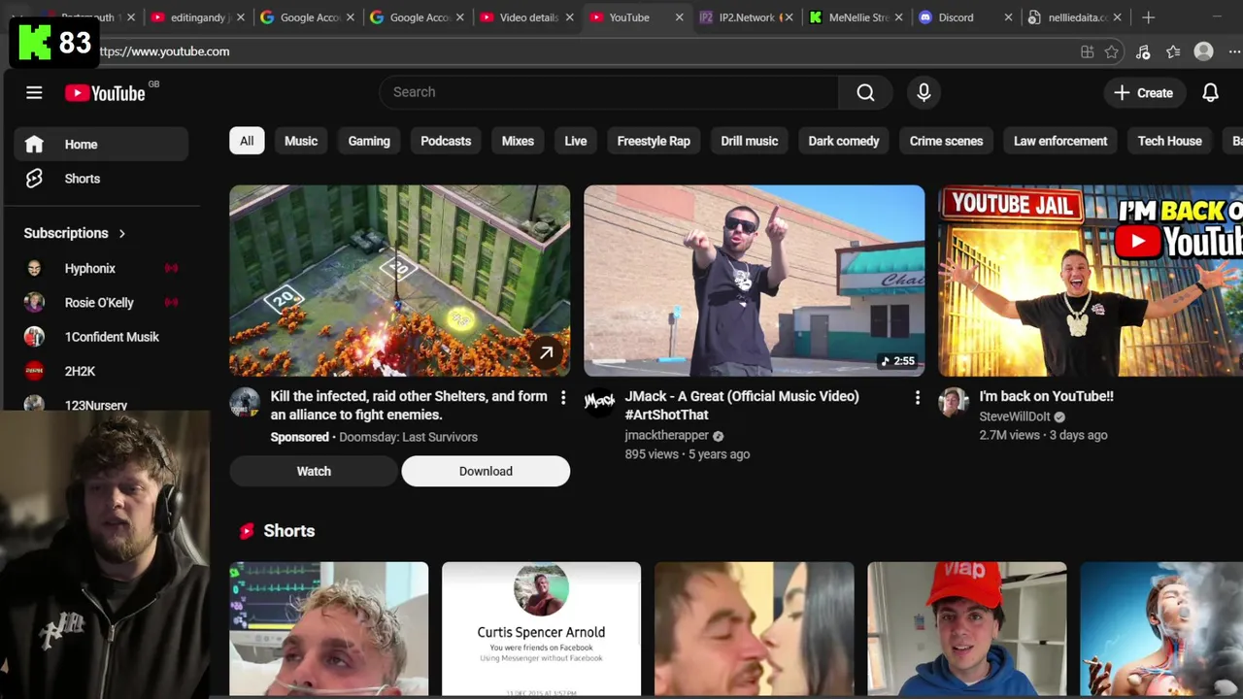
Task: Select the All filter chip
Action: [247, 141]
